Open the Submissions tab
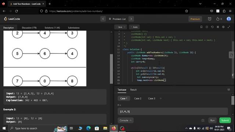This screenshot has height=132, width=235. 73,28
